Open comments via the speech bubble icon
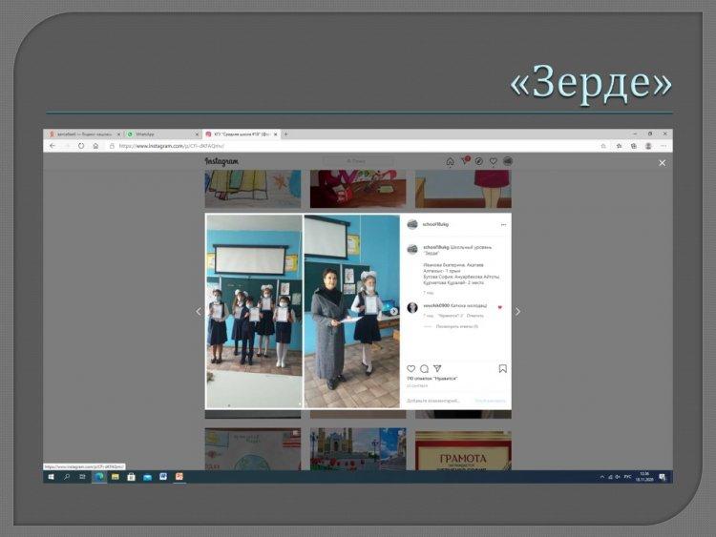The width and height of the screenshot is (716, 537). click(x=424, y=368)
